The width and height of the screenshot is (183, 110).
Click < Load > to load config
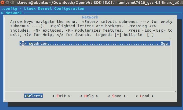(144, 96)
